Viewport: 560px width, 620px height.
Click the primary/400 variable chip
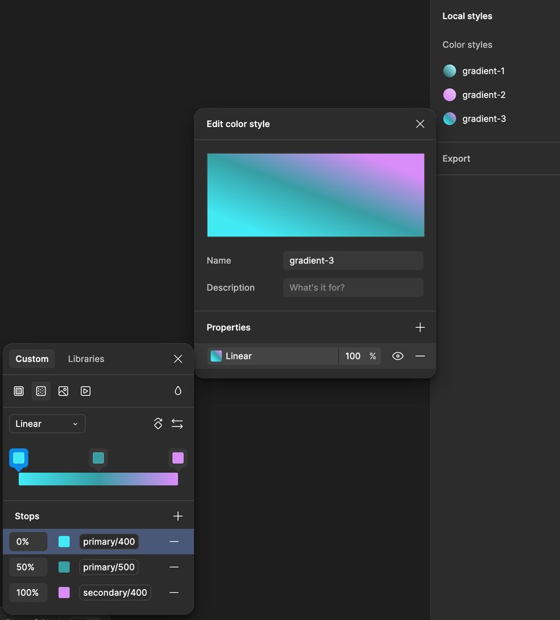point(109,541)
